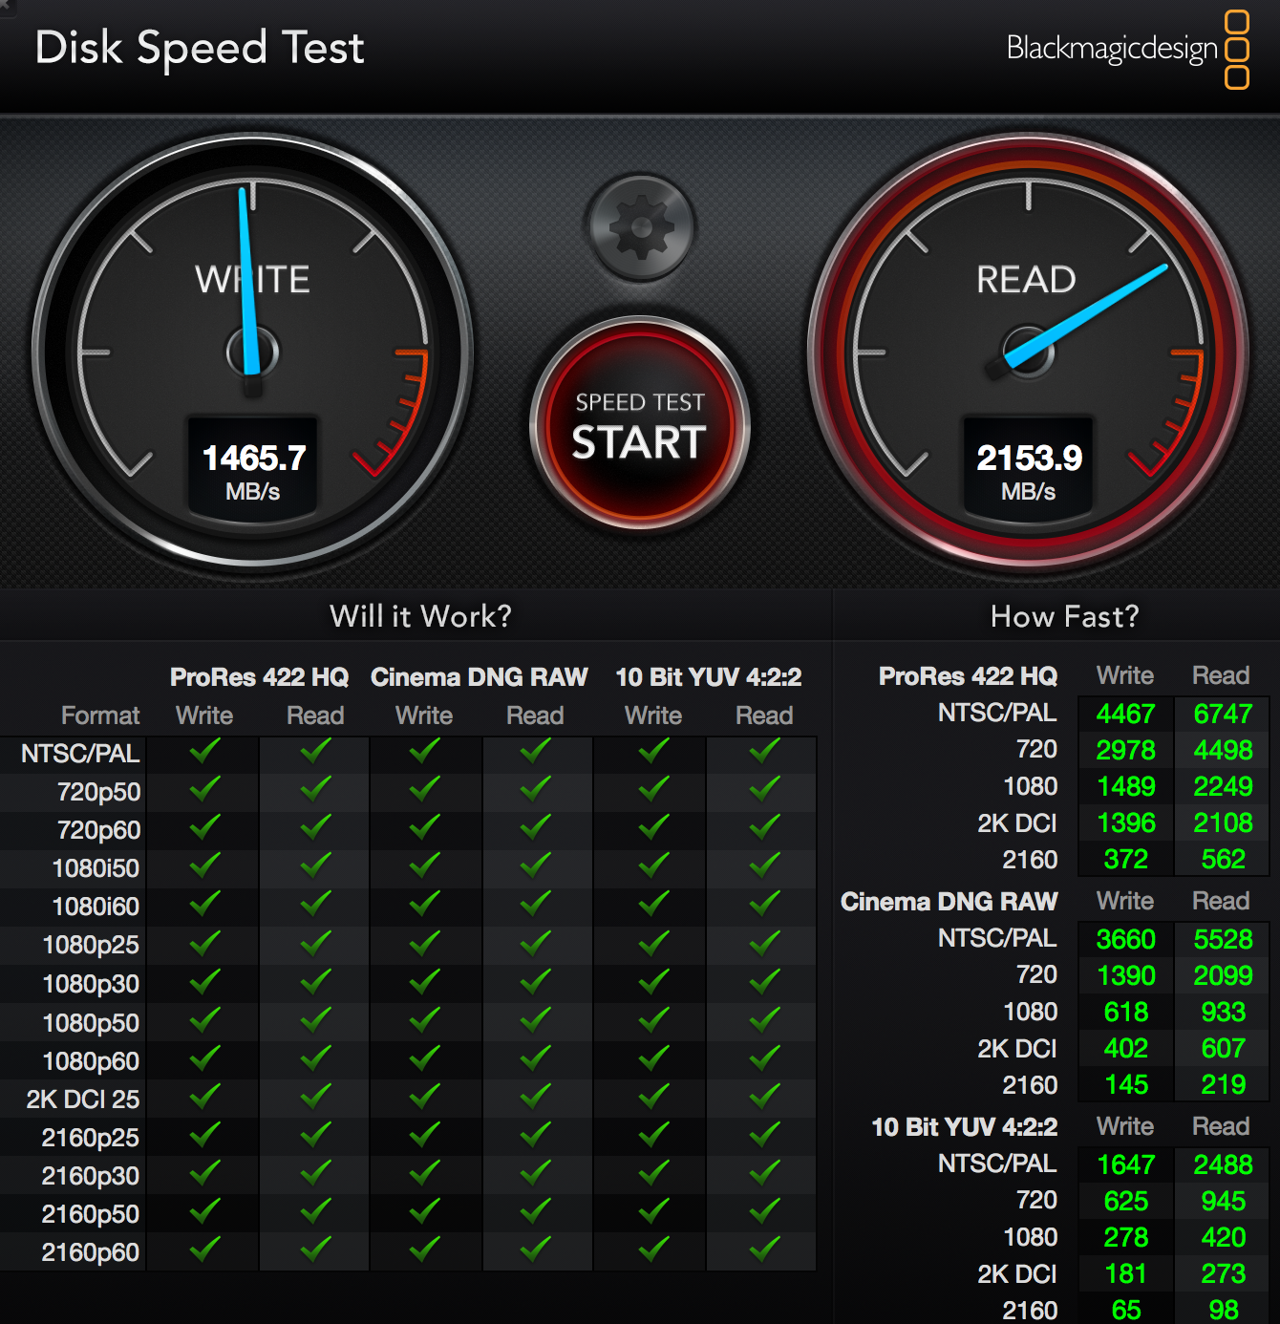Click ProRes 422 HQ Write check for 2160p50

pos(204,1212)
